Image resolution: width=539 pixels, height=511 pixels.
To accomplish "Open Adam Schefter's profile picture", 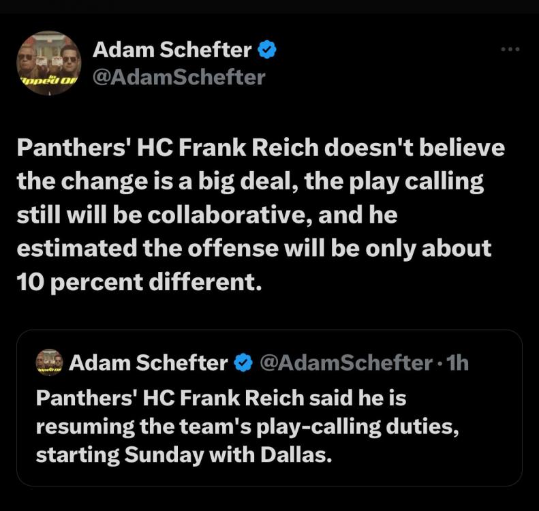I will (x=48, y=63).
